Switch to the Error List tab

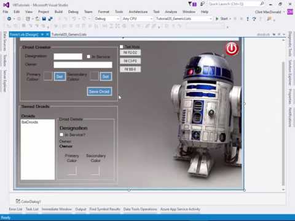click(15, 209)
